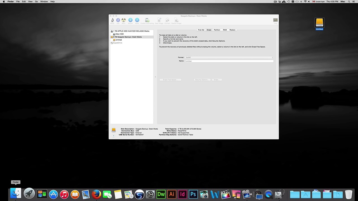Open Image Capture in the Dock
The height and width of the screenshot is (201, 358).
(x=258, y=194)
